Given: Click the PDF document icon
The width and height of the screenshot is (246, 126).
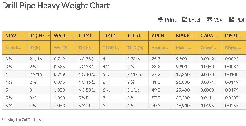Looking at the screenshot, I should point(232,19).
